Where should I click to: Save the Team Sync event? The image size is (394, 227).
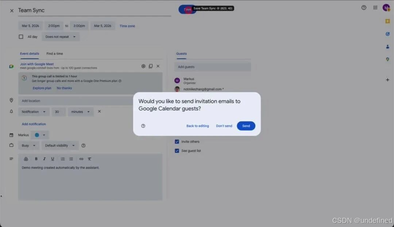[x=188, y=9]
